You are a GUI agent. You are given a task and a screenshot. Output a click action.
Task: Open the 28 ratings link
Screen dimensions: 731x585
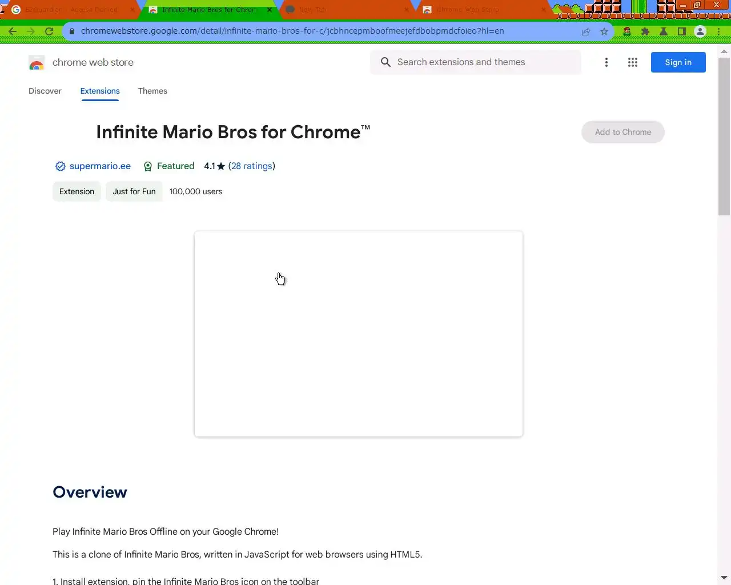pyautogui.click(x=252, y=166)
